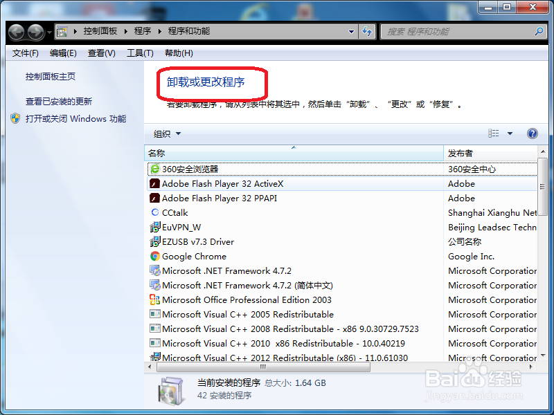This screenshot has width=554, height=415.
Task: Open 打开或关闭 Windows 功能 link
Action: (75, 118)
